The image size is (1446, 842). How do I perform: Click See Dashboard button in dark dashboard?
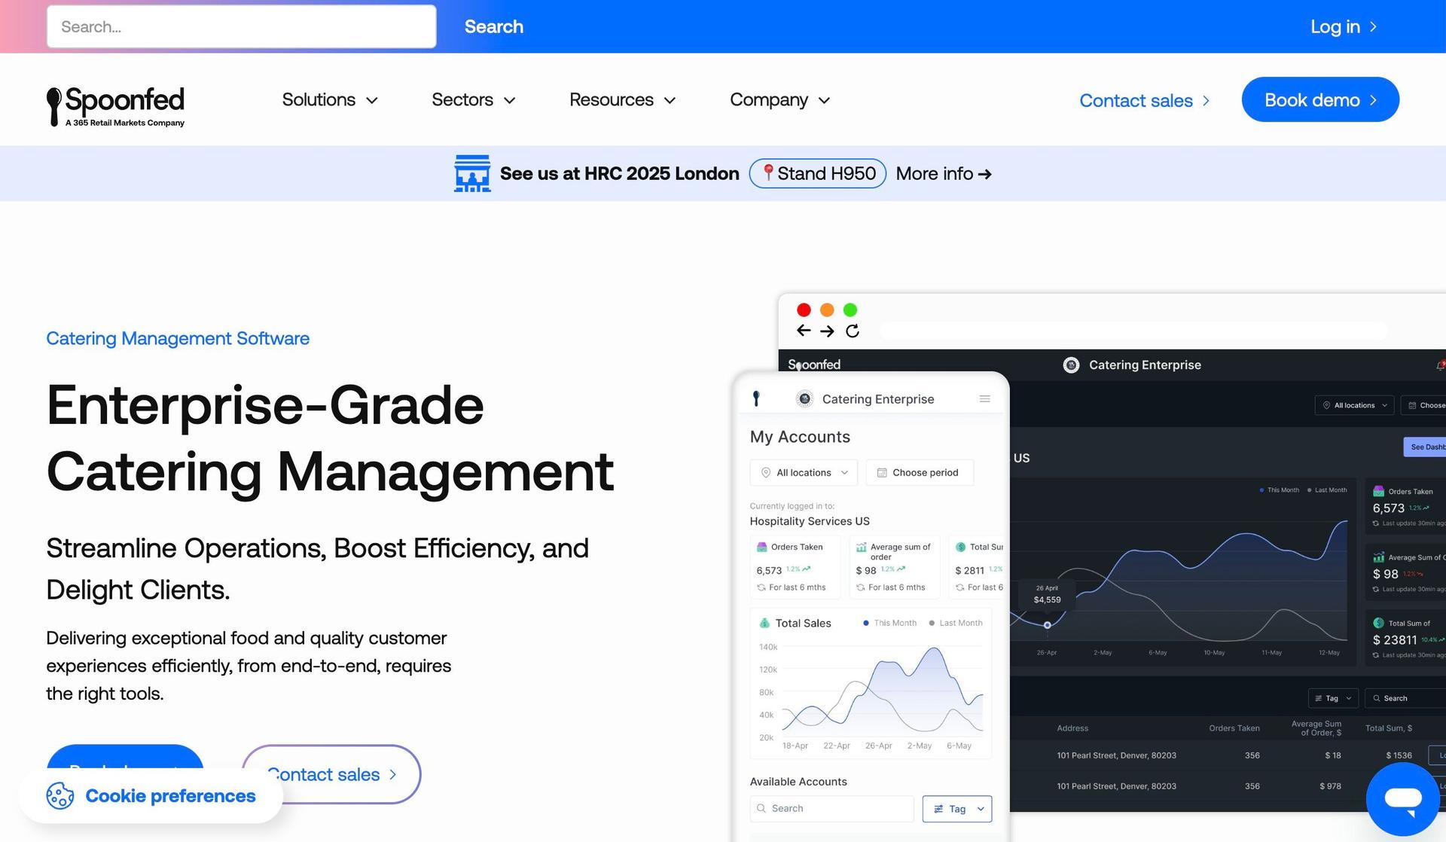[1425, 447]
